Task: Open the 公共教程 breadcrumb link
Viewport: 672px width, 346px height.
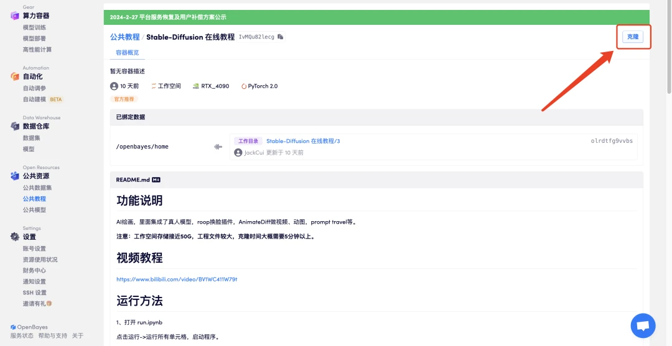Action: (x=124, y=37)
